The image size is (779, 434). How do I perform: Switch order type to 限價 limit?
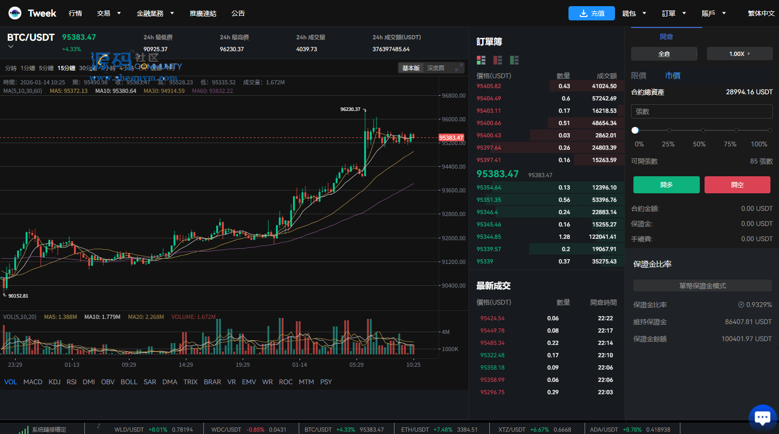(639, 76)
